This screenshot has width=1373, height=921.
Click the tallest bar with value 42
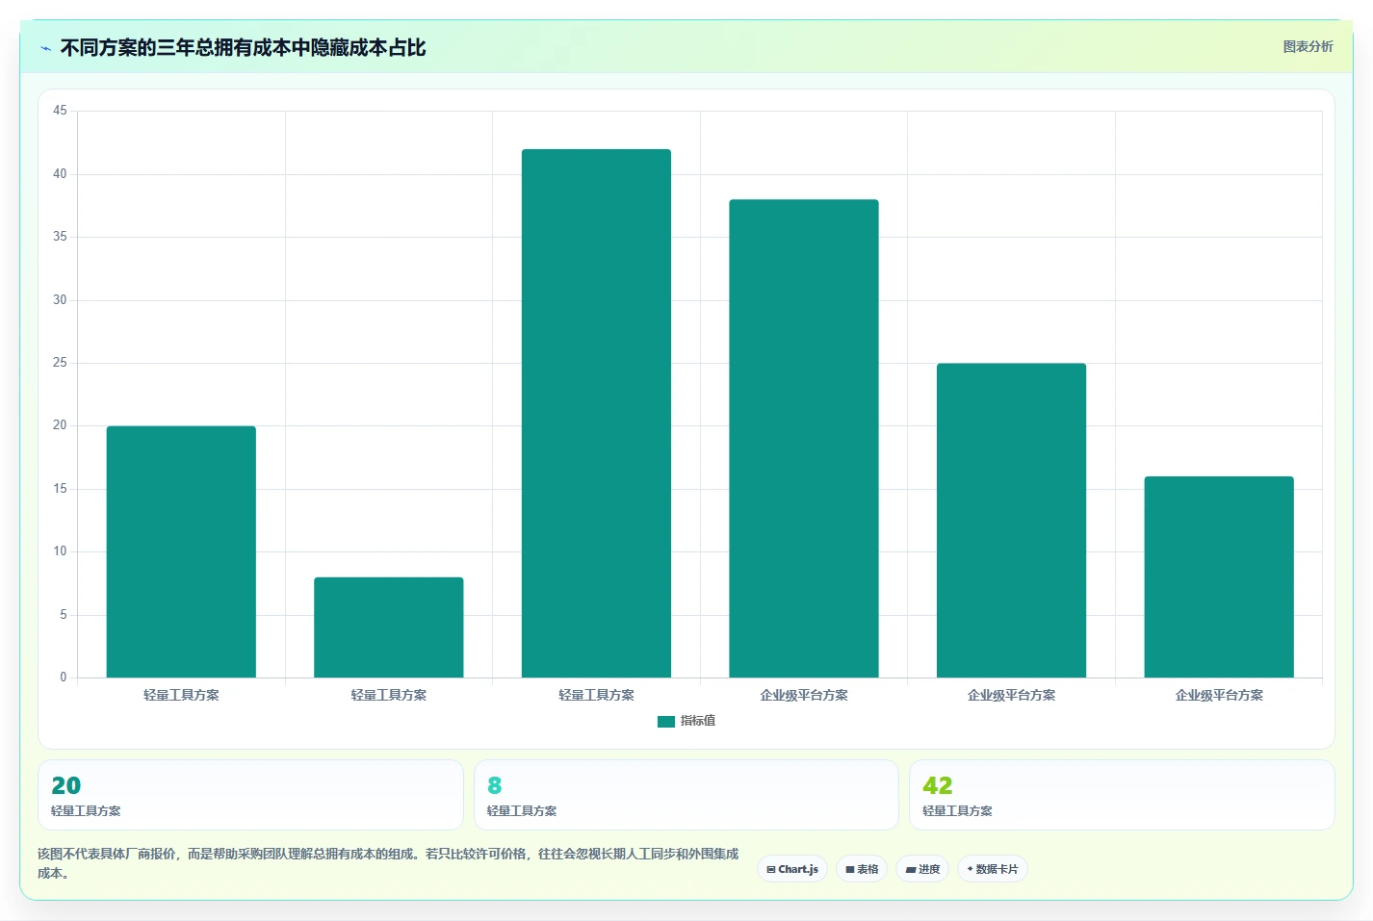tap(596, 413)
